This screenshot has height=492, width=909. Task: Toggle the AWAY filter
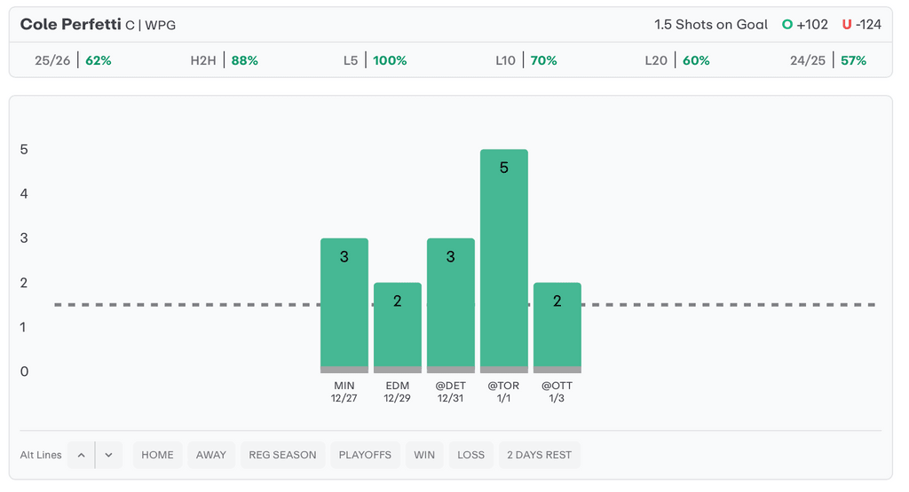click(x=210, y=455)
